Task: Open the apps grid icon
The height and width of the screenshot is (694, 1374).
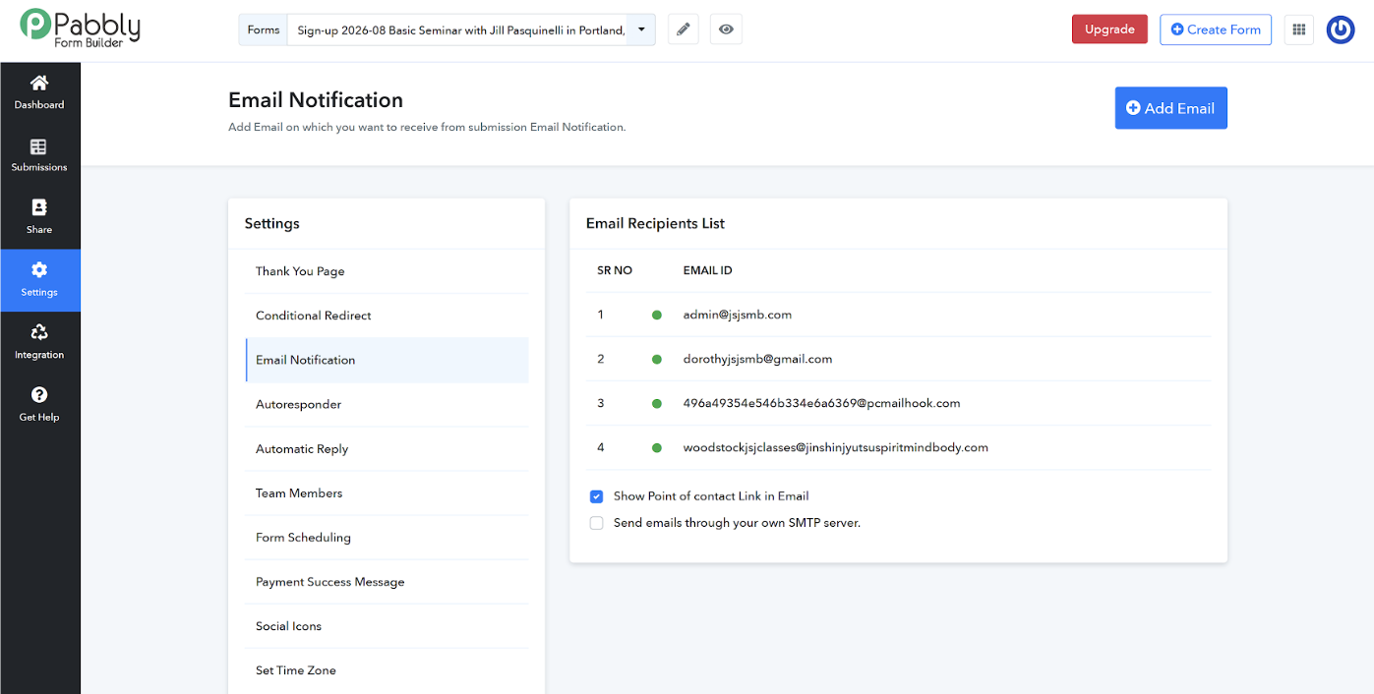Action: (x=1298, y=29)
